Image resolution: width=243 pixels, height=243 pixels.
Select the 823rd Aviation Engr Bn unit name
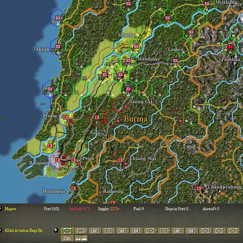(x=24, y=230)
